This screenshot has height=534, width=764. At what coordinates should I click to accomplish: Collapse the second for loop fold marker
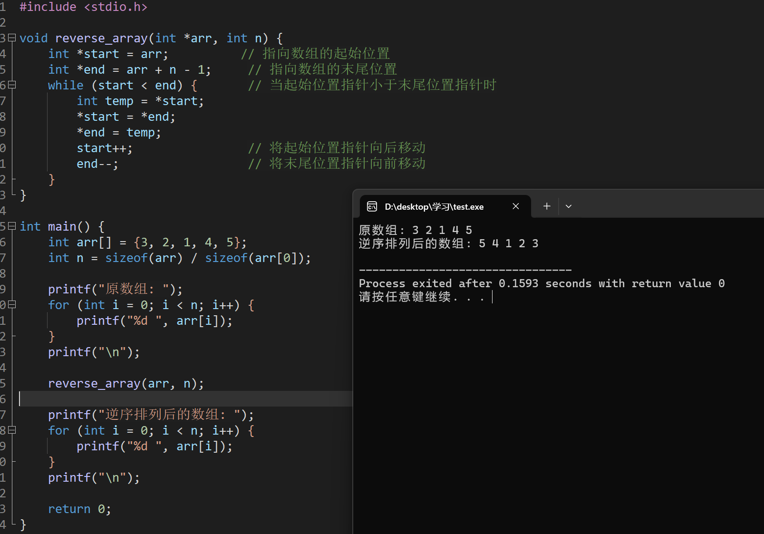(x=12, y=430)
